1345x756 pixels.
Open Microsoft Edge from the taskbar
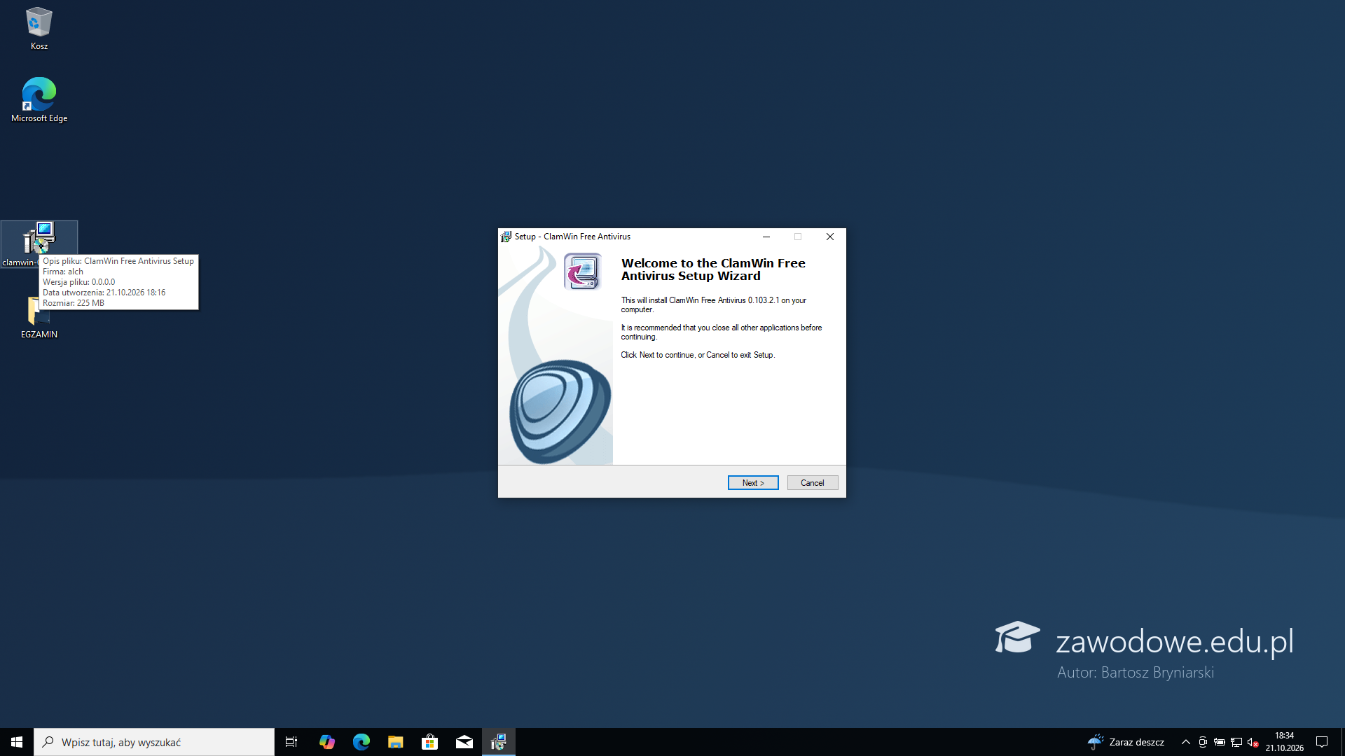[361, 742]
